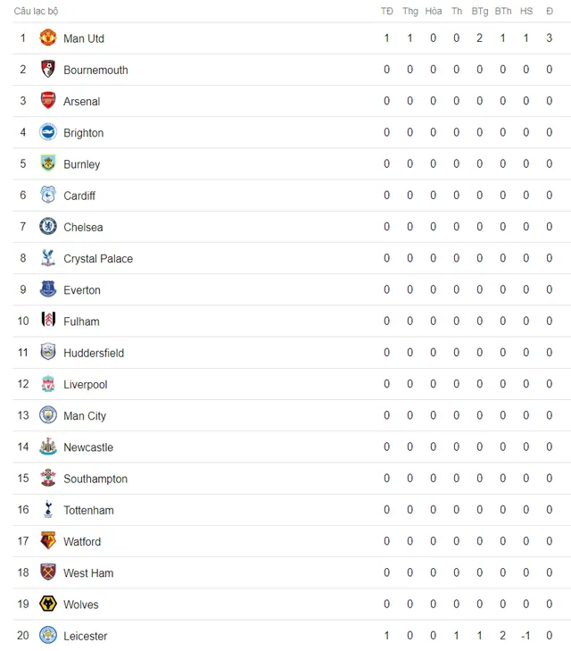The width and height of the screenshot is (571, 651).
Task: Click the 'Câu lạc bộ' column header
Action: coord(36,12)
